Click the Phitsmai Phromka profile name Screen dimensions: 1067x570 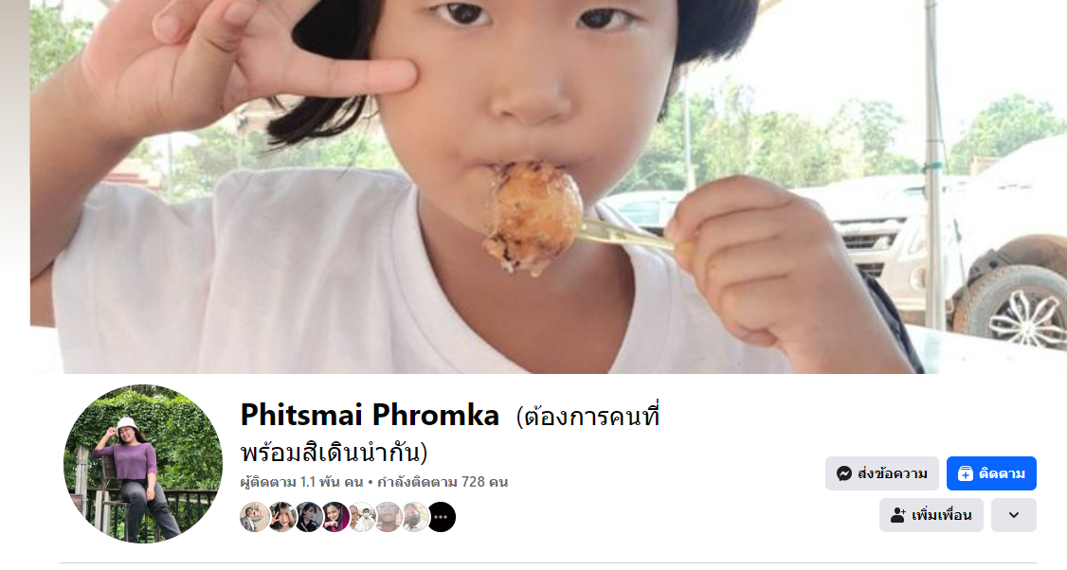370,415
